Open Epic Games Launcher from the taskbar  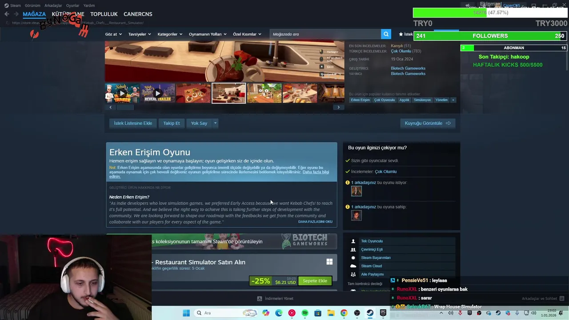tap(383, 313)
